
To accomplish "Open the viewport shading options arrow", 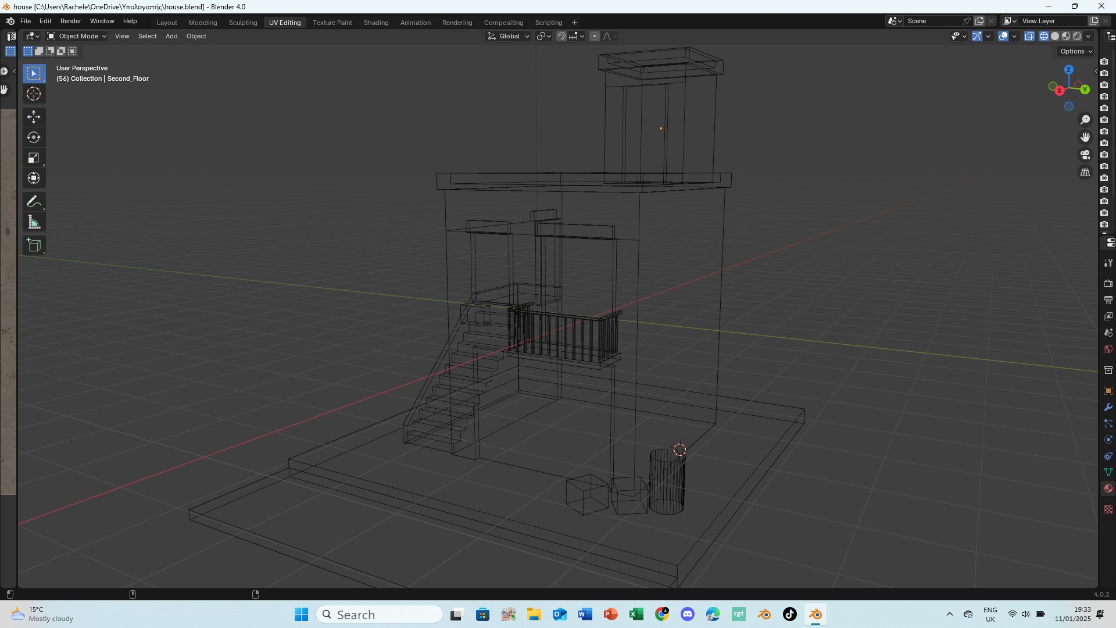I will [1088, 36].
